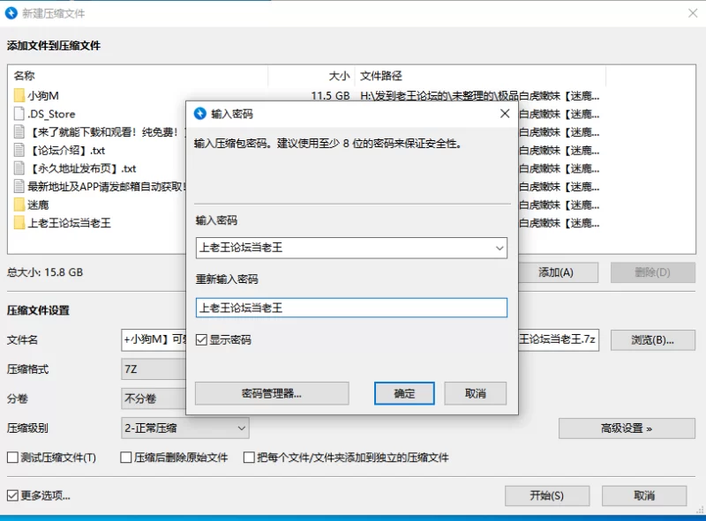Click the 添加(A) button
The width and height of the screenshot is (706, 521).
click(559, 272)
